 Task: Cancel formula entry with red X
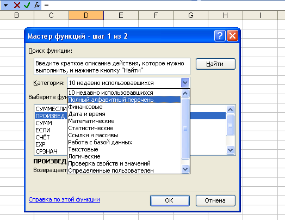(x=17, y=5)
